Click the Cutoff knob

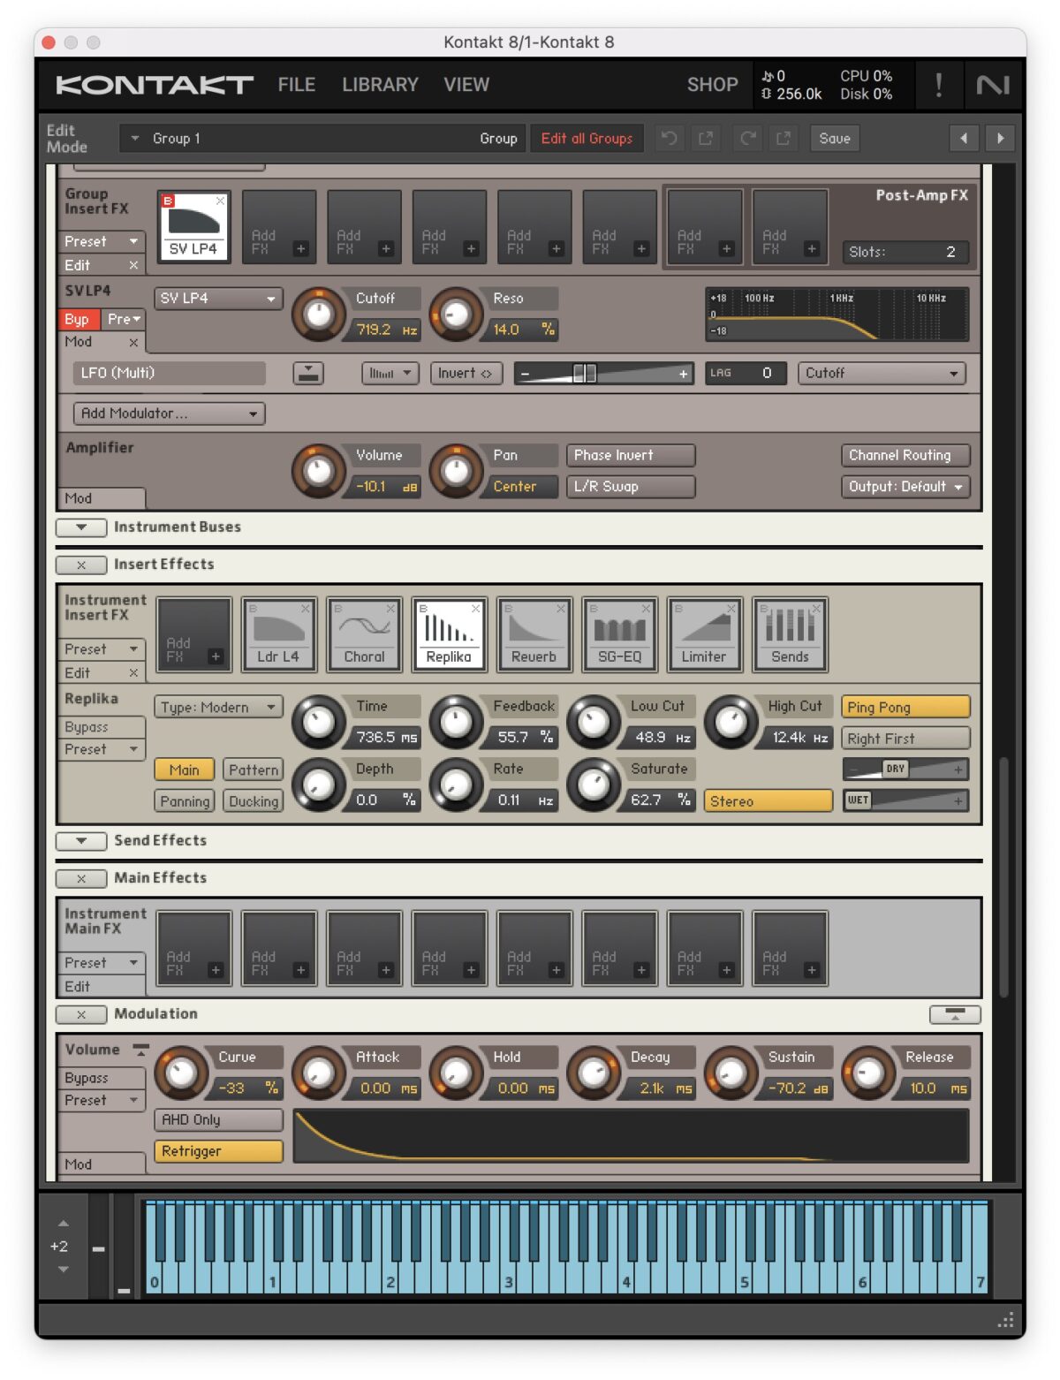[318, 314]
